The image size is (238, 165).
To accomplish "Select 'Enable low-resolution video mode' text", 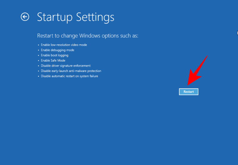I will [x=64, y=45].
